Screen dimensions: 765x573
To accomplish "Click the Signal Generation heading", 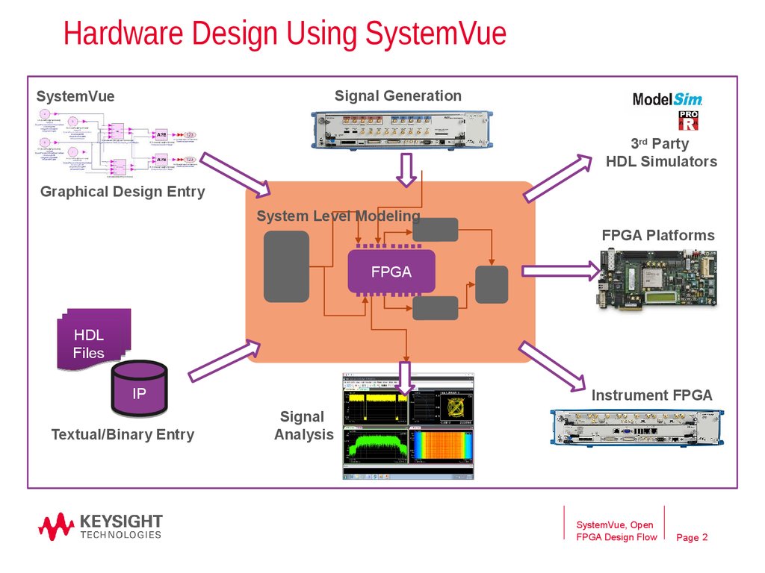I will (x=398, y=95).
